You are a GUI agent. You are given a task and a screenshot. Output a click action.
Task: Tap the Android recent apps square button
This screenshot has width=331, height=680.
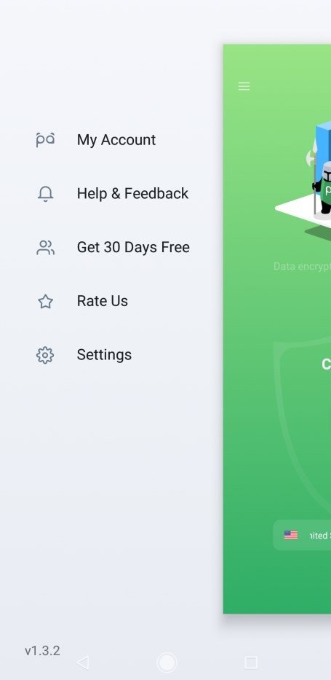tap(251, 663)
